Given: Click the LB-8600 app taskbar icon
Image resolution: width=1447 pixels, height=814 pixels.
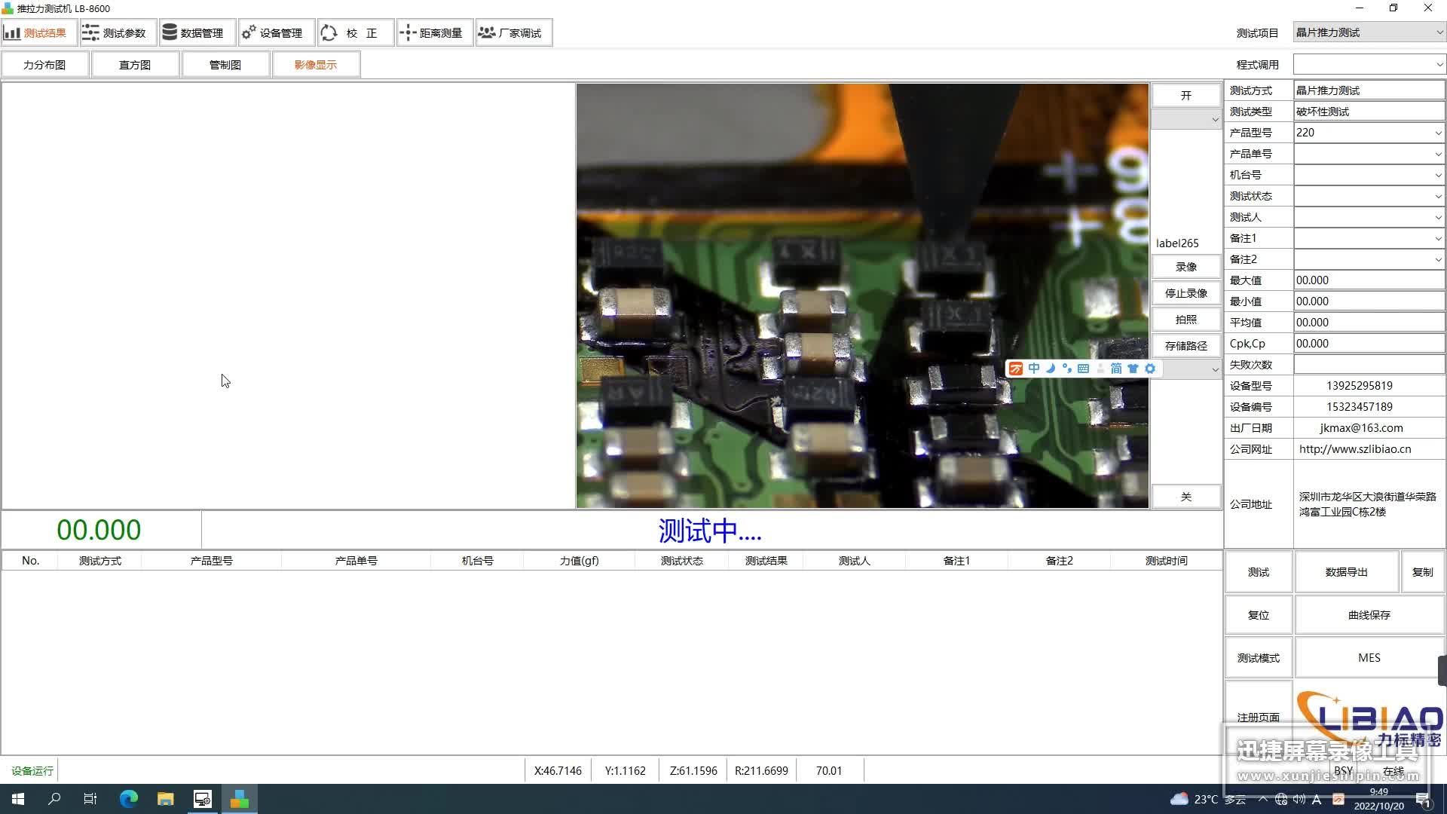Looking at the screenshot, I should [x=240, y=799].
